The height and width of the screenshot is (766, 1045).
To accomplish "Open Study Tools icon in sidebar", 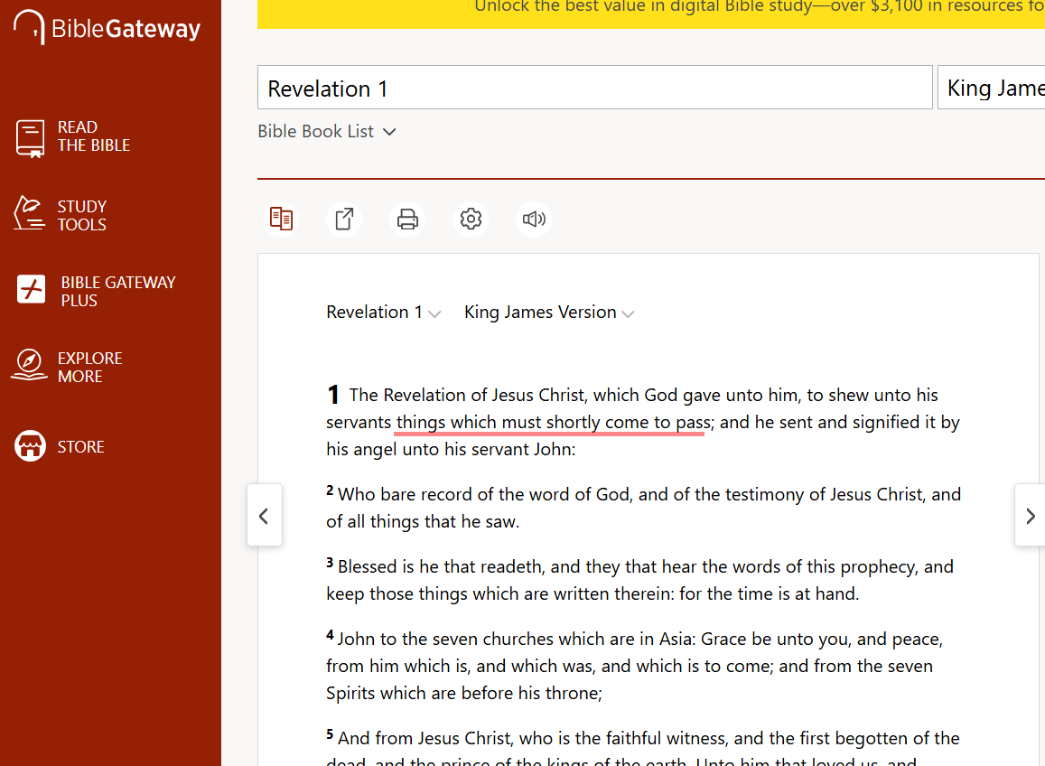I will pyautogui.click(x=29, y=213).
